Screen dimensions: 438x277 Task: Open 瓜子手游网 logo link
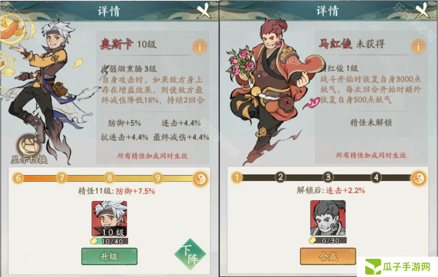pos(397,267)
